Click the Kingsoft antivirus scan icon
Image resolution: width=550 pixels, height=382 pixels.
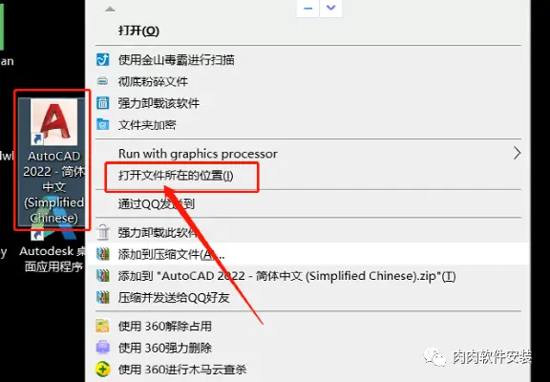click(103, 60)
